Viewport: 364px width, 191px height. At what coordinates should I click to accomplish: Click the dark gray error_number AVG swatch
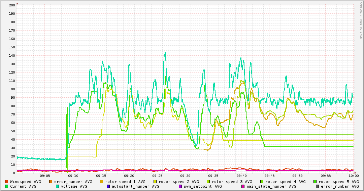pyautogui.click(x=317, y=186)
